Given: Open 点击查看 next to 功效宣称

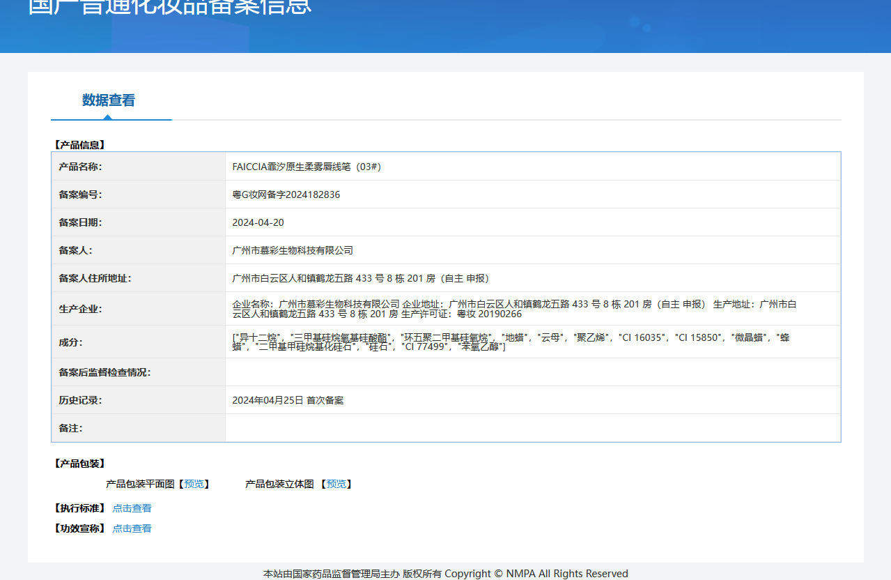Looking at the screenshot, I should [x=132, y=528].
